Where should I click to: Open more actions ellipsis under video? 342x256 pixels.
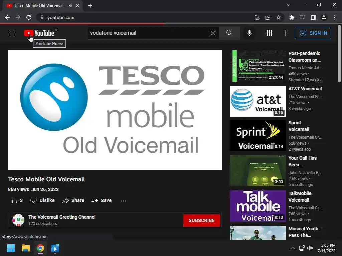tap(123, 201)
